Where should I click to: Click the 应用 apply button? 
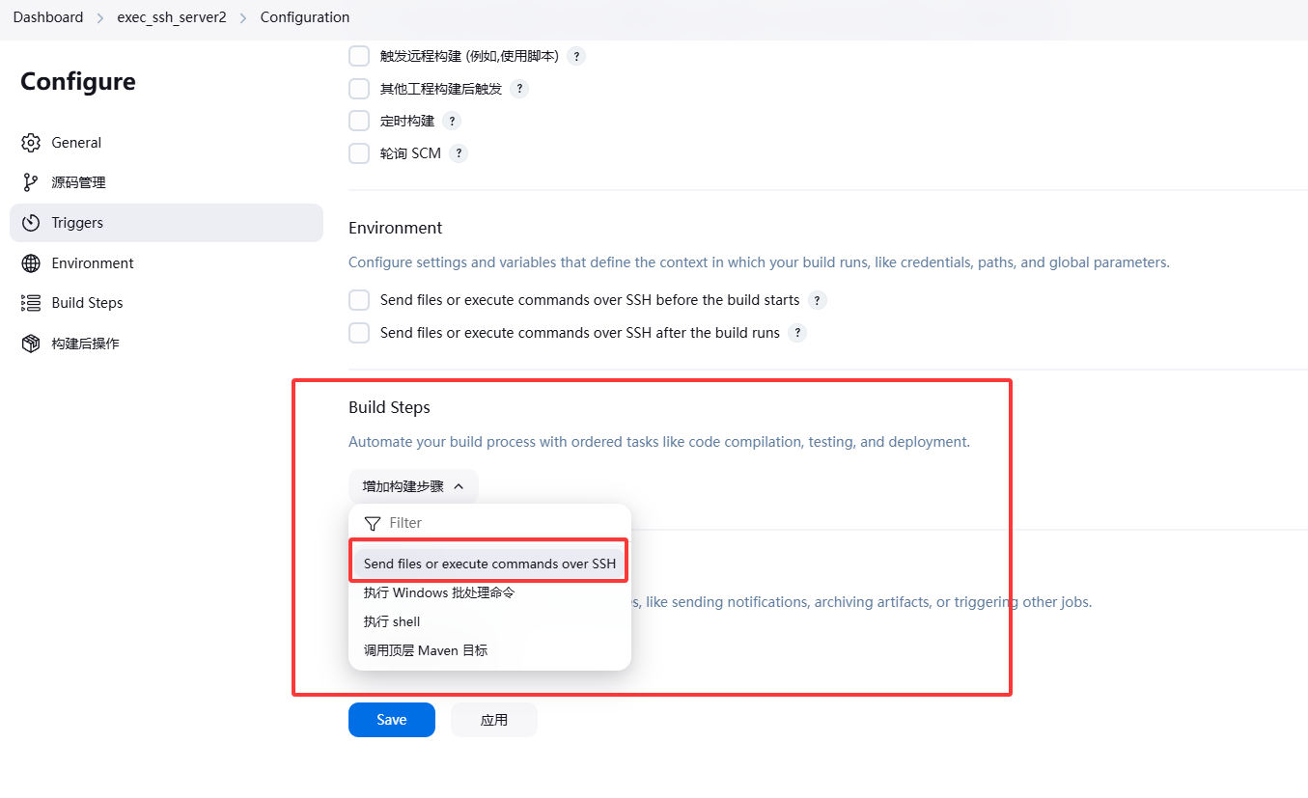[x=493, y=720]
